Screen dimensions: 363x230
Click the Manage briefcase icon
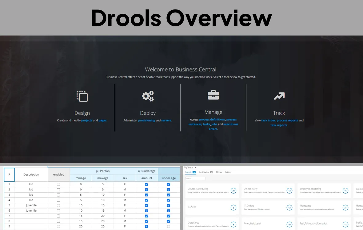pos(213,95)
